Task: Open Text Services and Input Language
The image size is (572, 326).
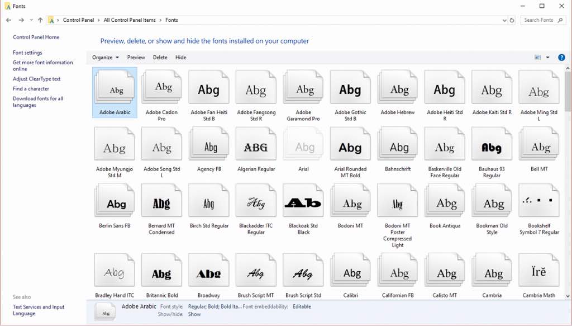Action: (39, 310)
